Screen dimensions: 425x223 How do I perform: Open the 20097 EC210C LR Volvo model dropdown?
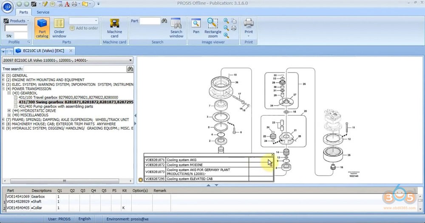click(68, 60)
